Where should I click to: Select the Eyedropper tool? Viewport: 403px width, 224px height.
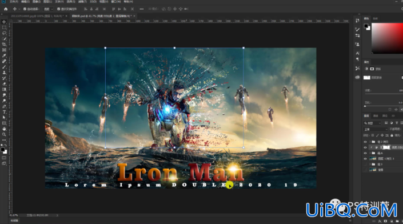[x=4, y=56]
